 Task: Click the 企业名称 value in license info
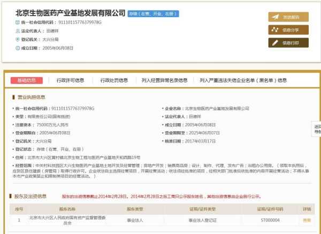pyautogui.click(x=217, y=108)
